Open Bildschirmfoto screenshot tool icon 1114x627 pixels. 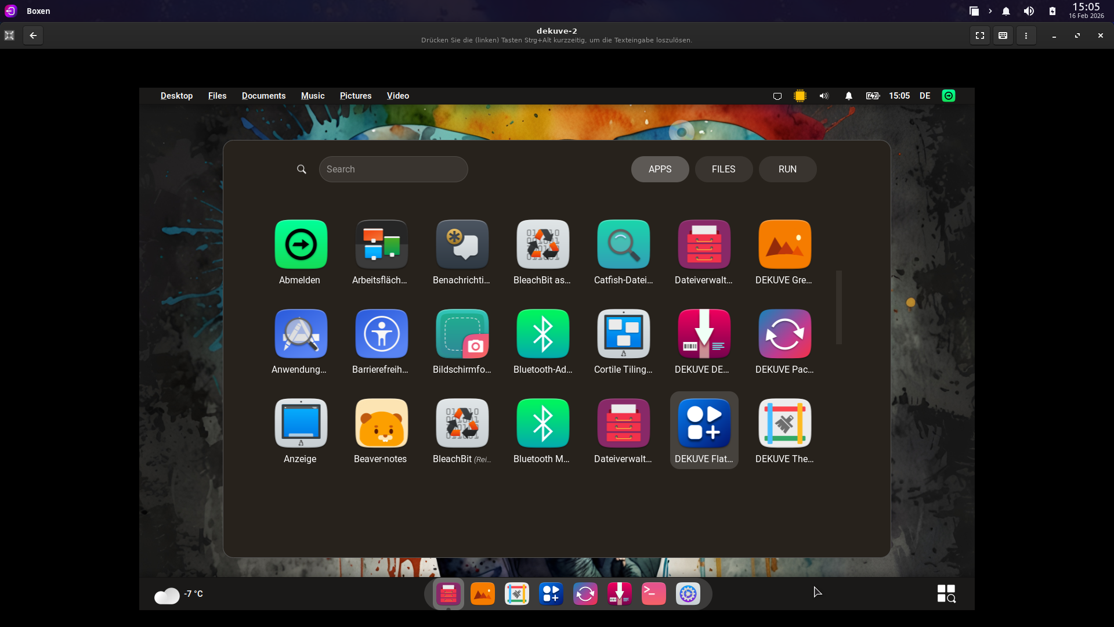pos(462,334)
